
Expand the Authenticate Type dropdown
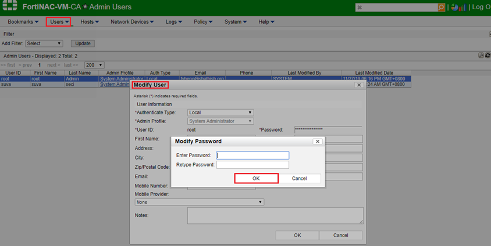pyautogui.click(x=221, y=113)
